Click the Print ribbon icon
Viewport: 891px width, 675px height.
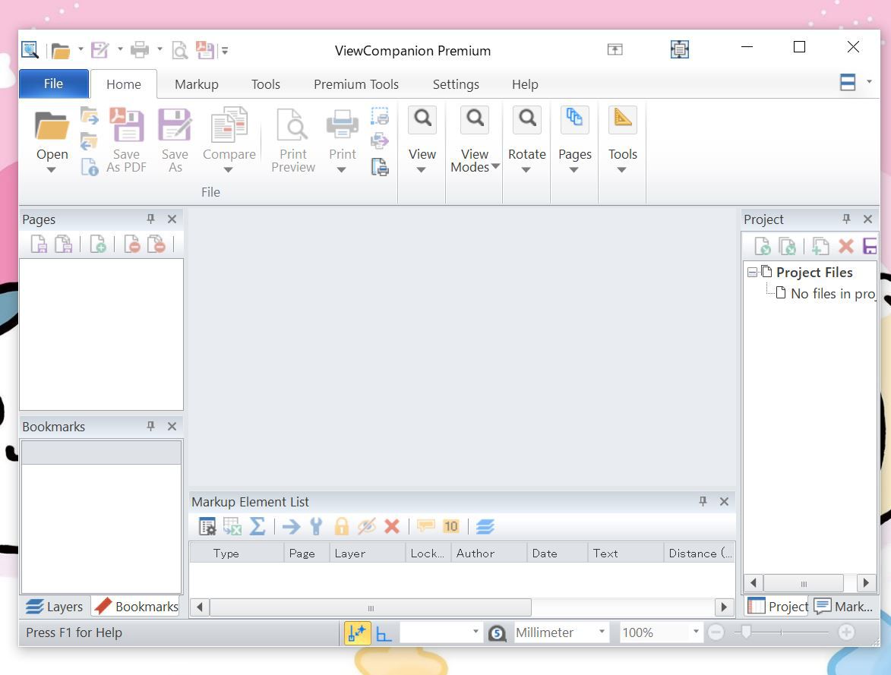tap(342, 124)
